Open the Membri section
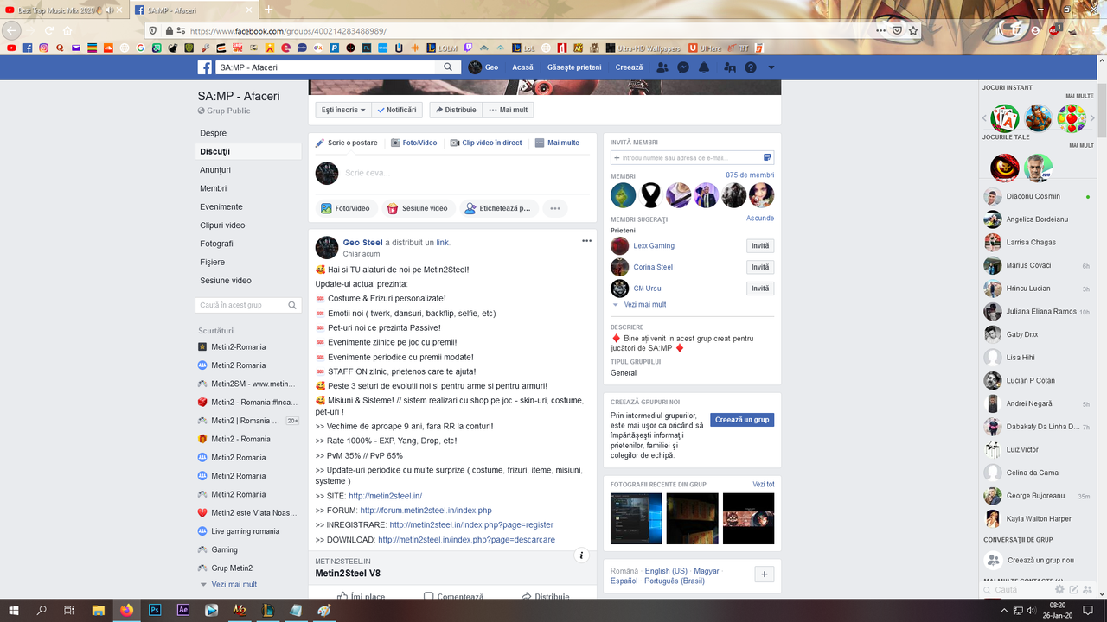This screenshot has width=1107, height=622. 213,188
